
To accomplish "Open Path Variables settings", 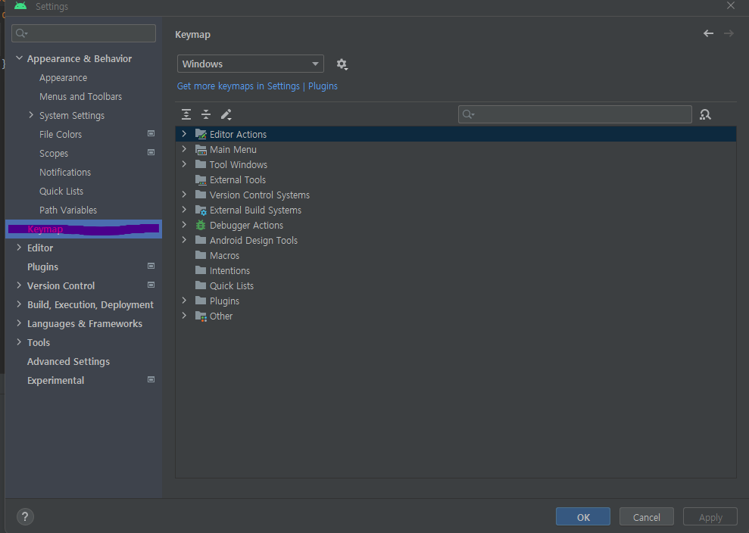I will click(x=68, y=210).
